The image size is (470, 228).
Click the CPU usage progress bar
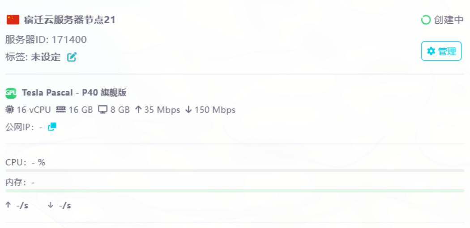[x=235, y=170]
